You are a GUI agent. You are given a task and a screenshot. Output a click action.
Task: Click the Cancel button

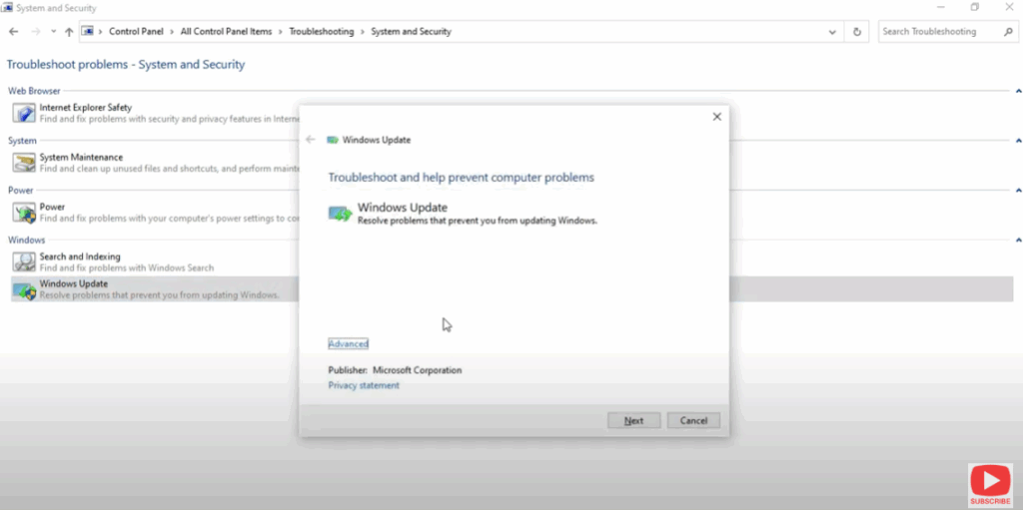point(693,420)
